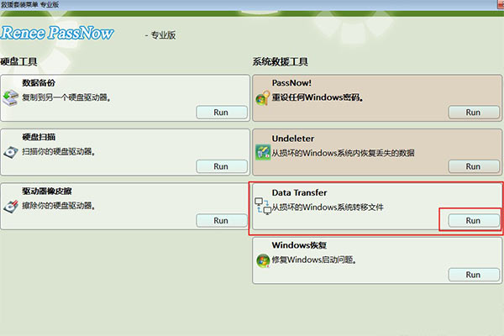The image size is (504, 336).
Task: Click description 从损坏的Windows系统转移文件
Action: pos(328,207)
